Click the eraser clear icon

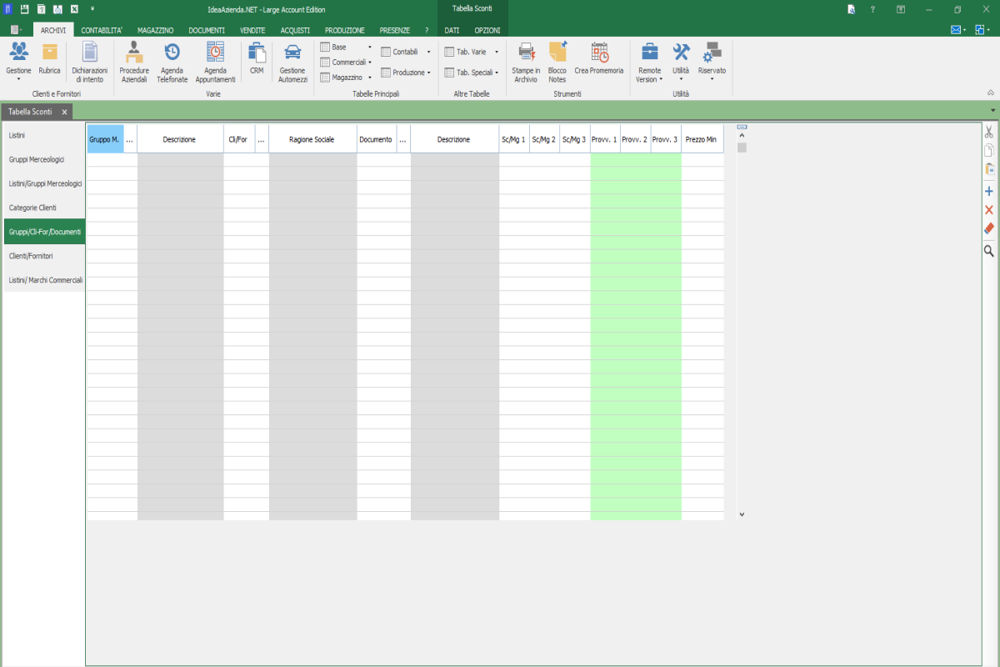click(x=989, y=228)
